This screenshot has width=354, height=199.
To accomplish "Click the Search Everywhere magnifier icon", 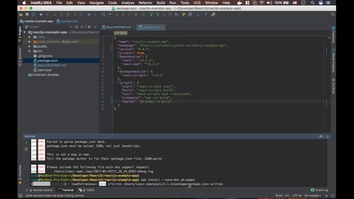I will coord(333,14).
